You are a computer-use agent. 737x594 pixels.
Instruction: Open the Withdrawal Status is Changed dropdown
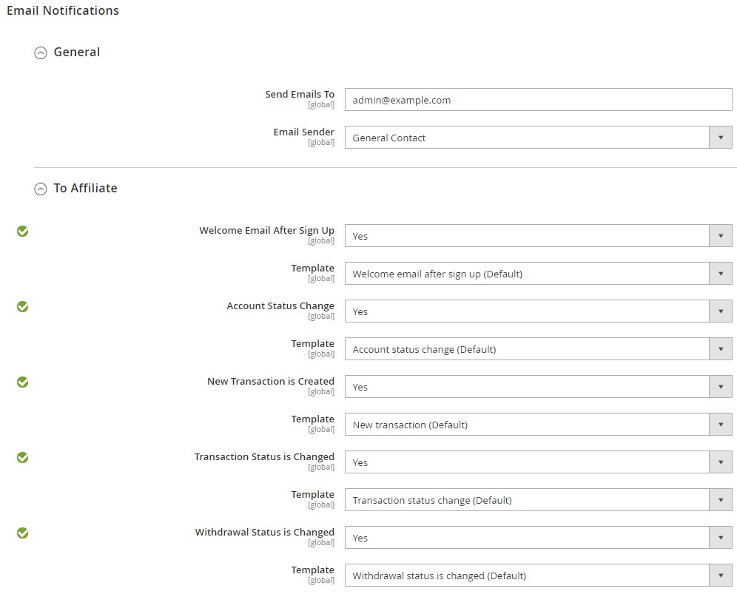tap(538, 538)
